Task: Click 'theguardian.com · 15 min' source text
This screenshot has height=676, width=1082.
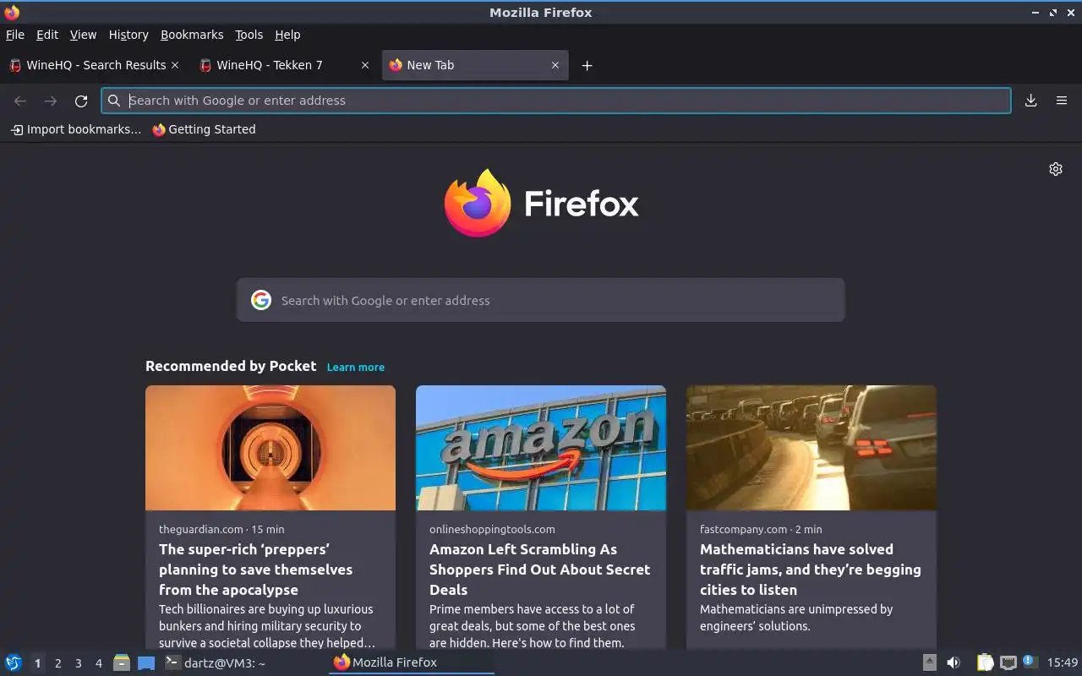Action: point(221,529)
